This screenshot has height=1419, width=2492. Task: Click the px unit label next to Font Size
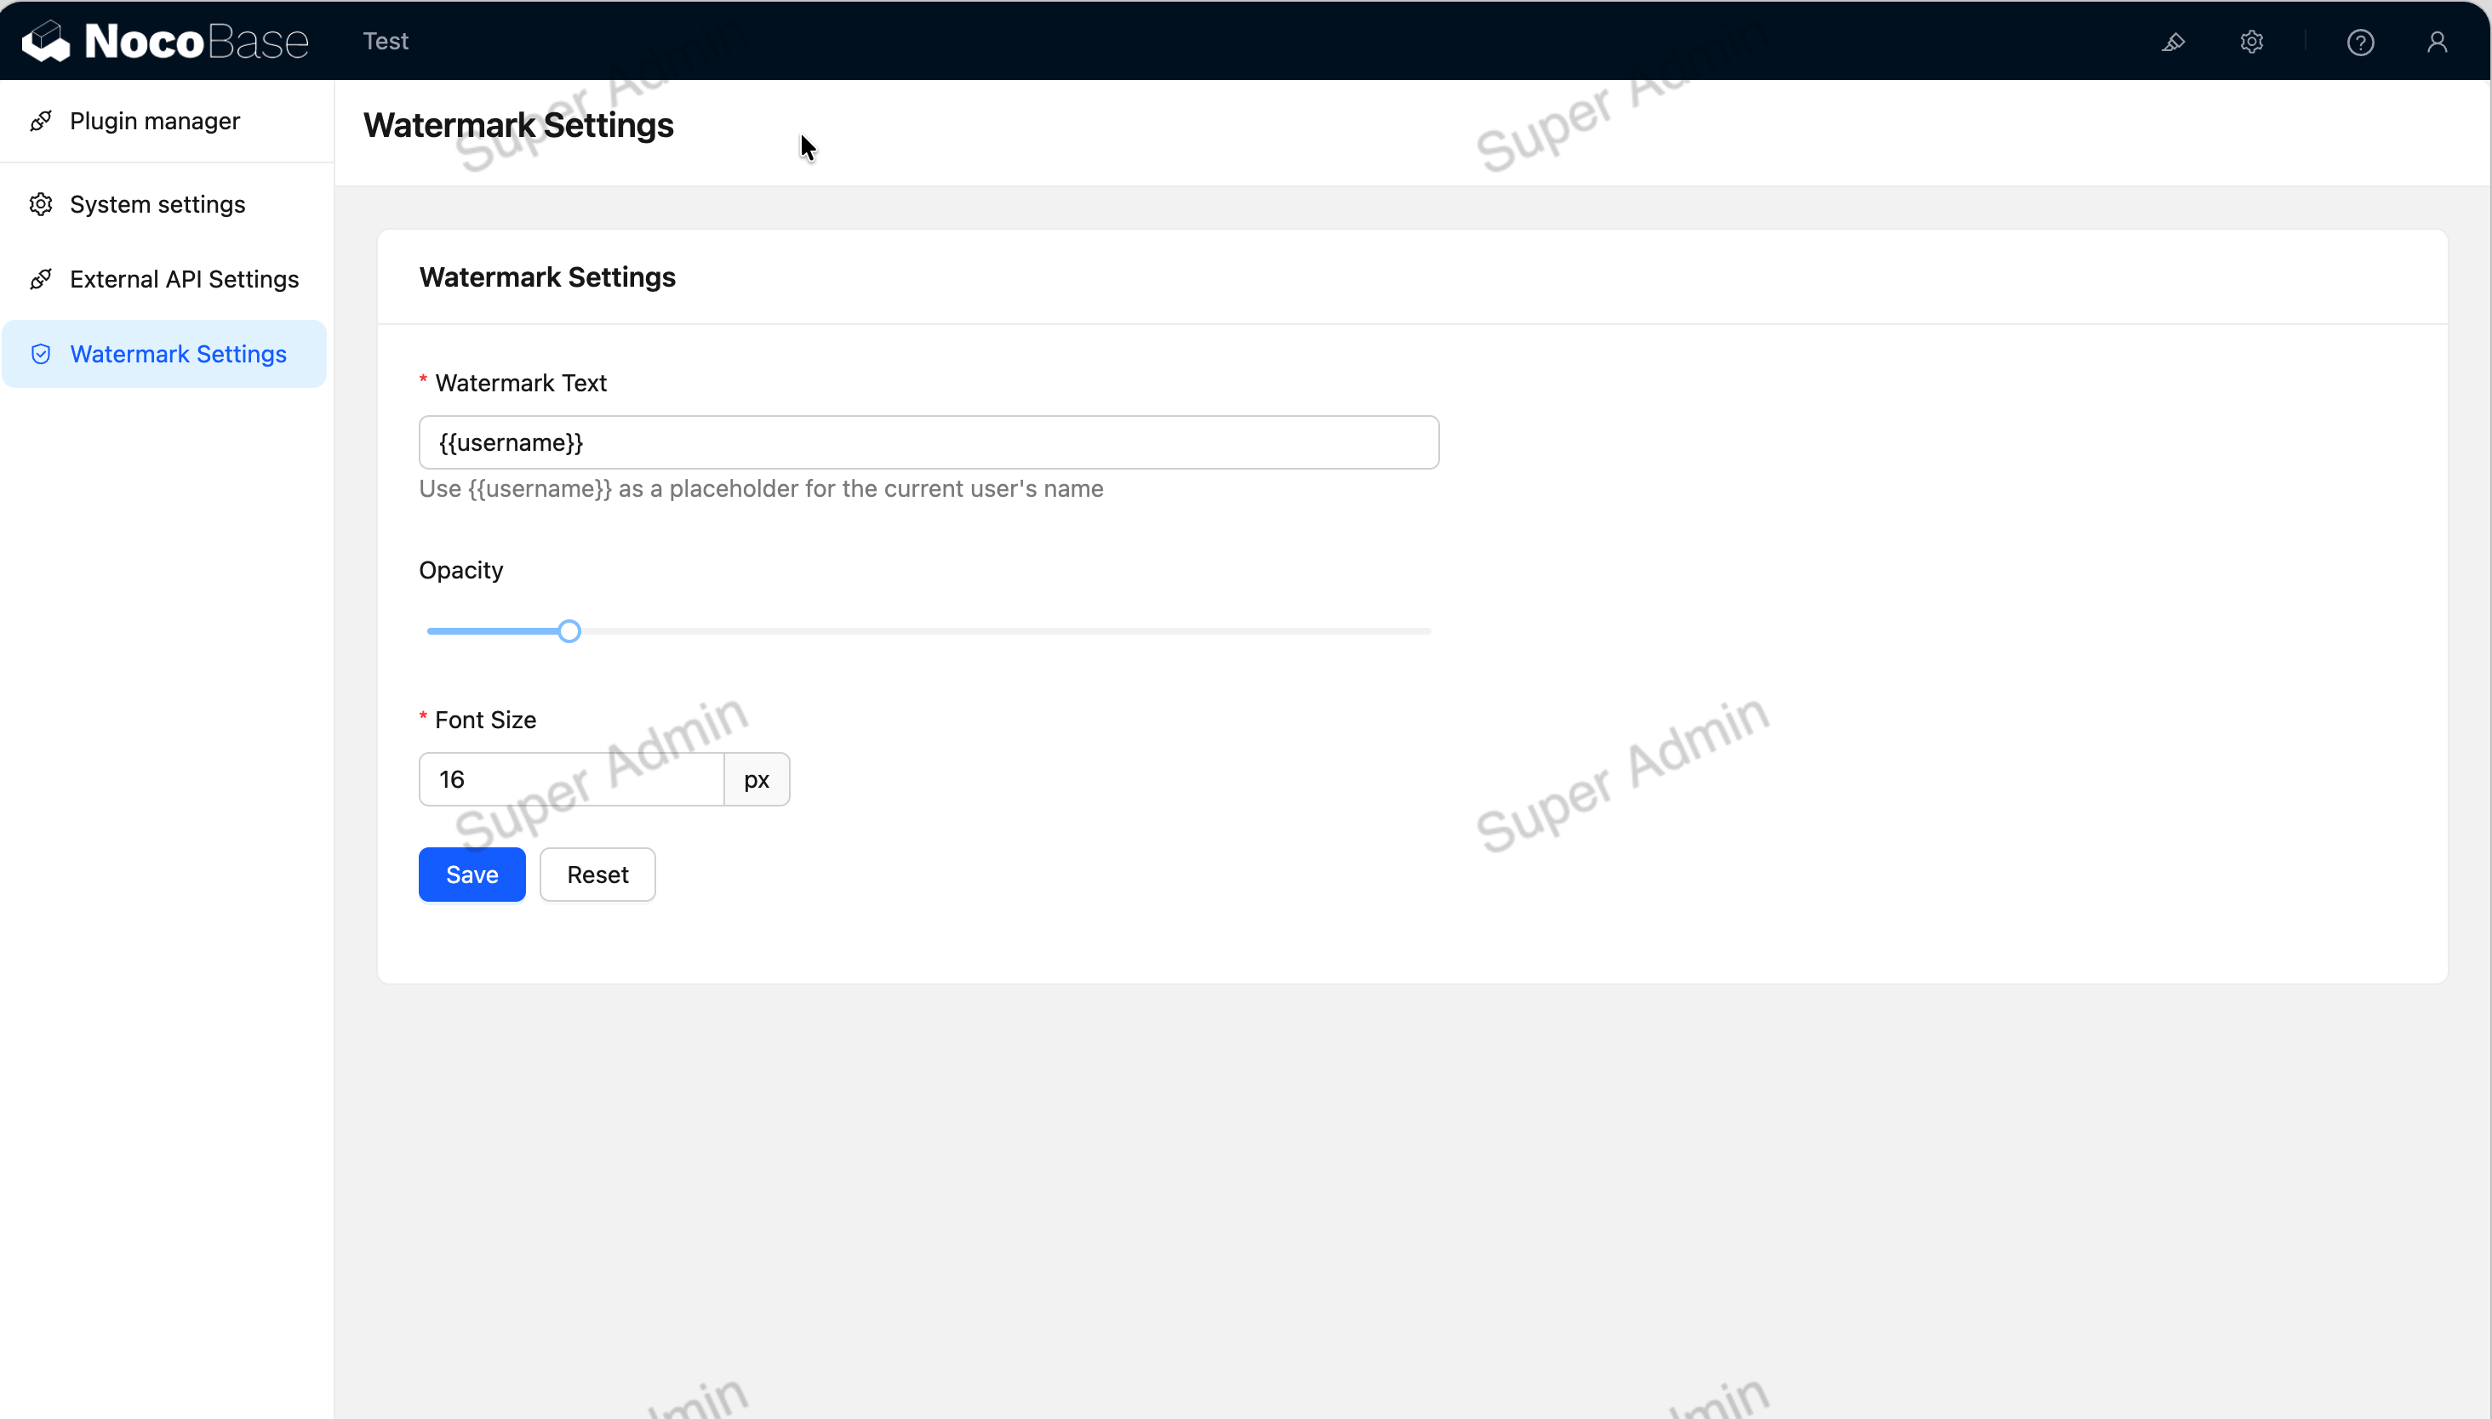(756, 778)
